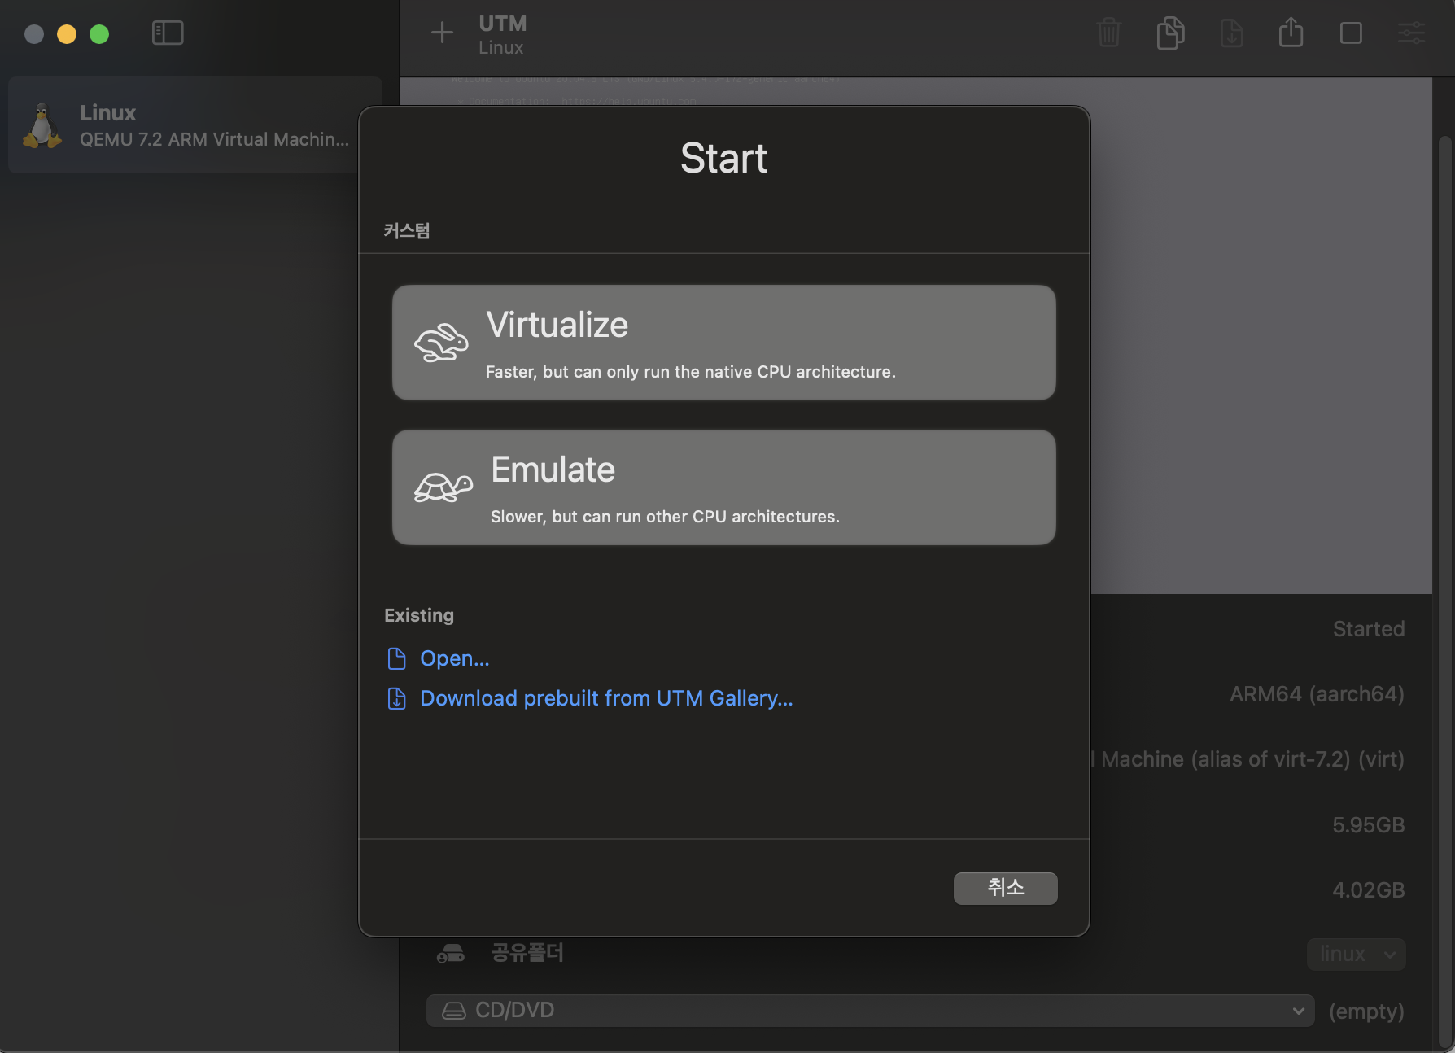1455x1053 pixels.
Task: Open the linux shared folder dropdown
Action: (1357, 954)
